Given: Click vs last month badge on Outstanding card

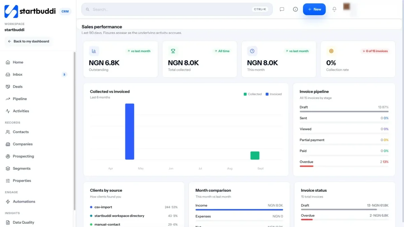Looking at the screenshot, I should point(138,51).
